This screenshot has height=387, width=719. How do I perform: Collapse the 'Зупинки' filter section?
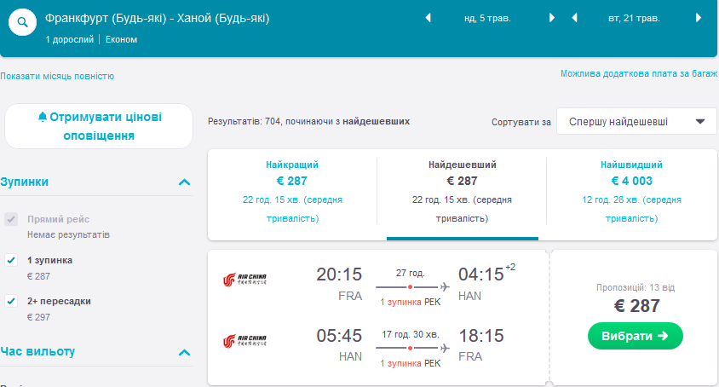[184, 182]
